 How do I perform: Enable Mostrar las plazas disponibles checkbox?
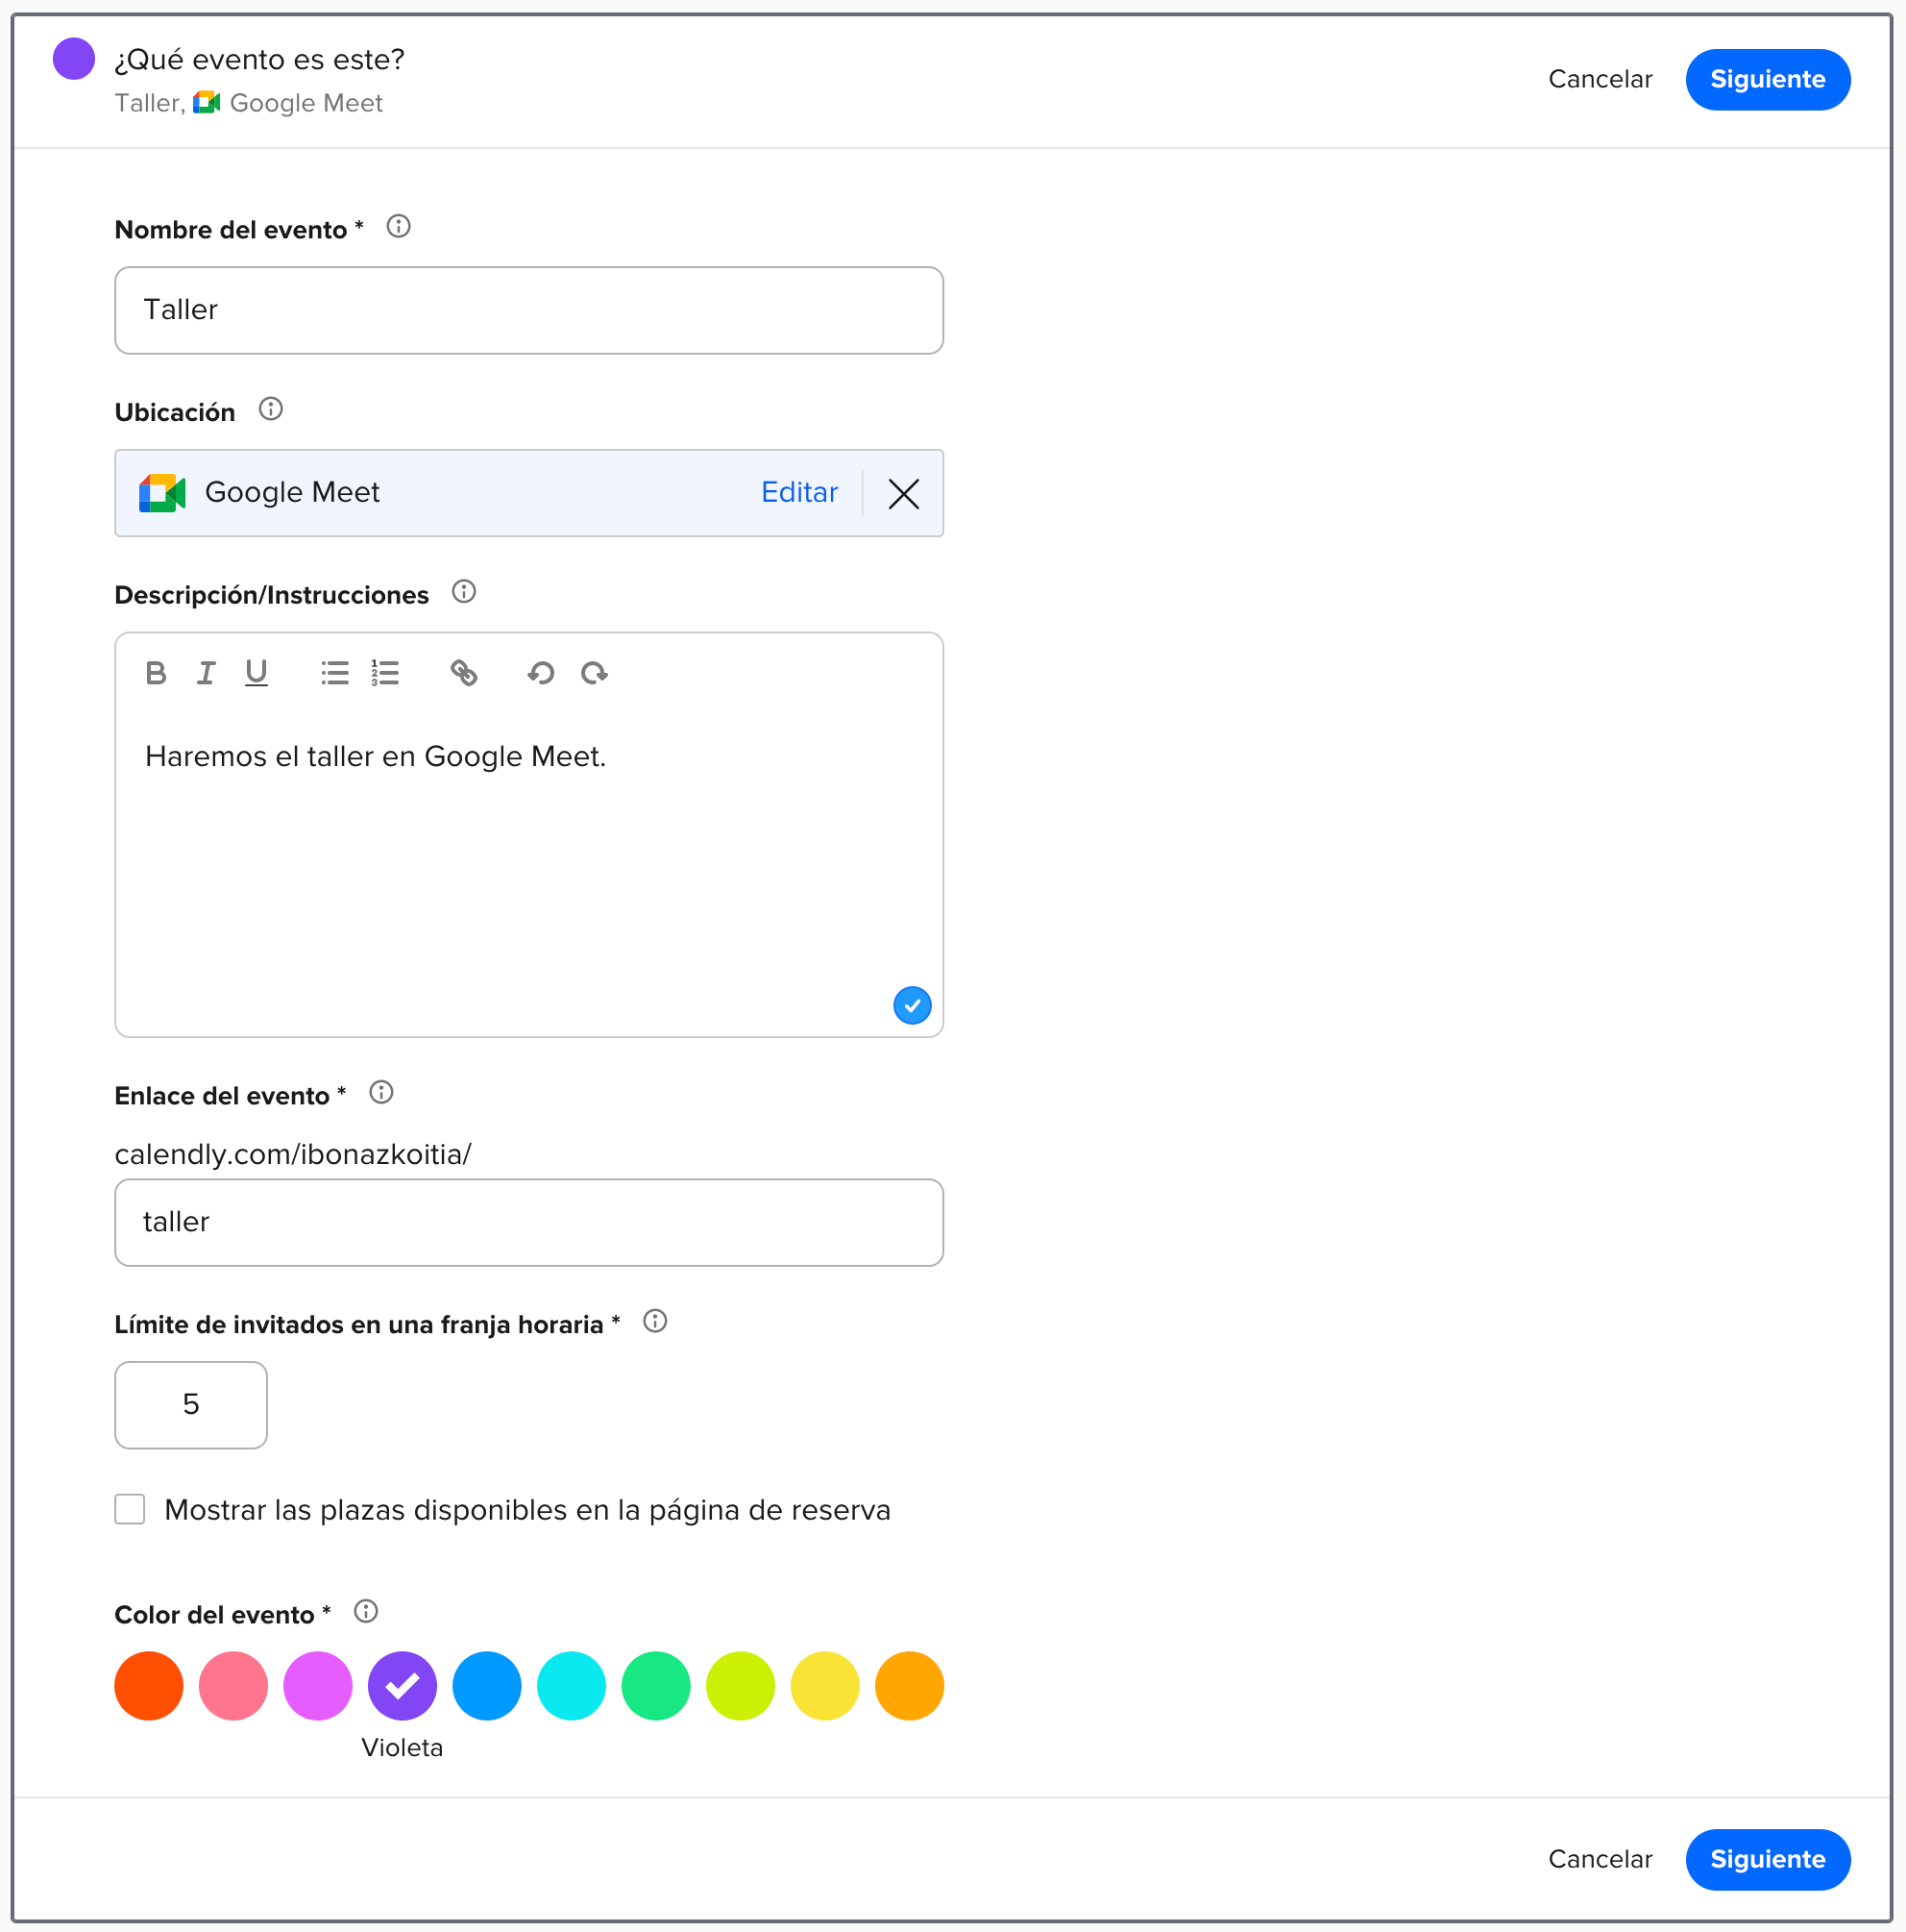click(x=130, y=1509)
